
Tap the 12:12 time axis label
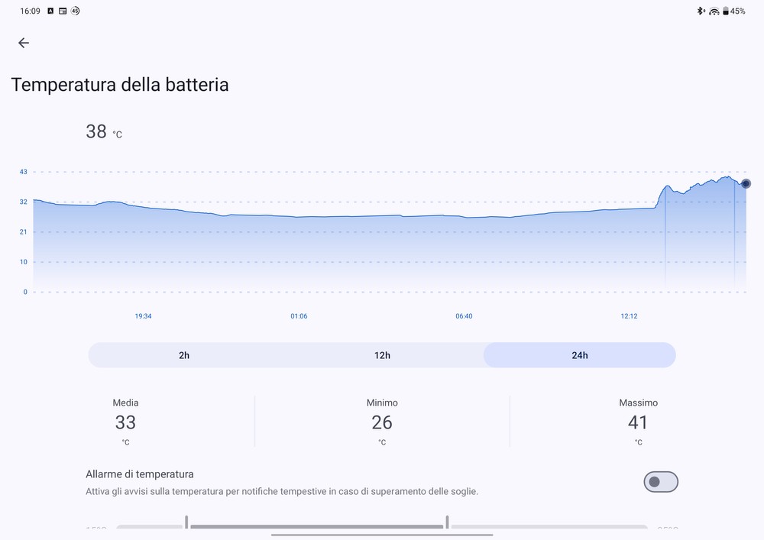coord(629,316)
